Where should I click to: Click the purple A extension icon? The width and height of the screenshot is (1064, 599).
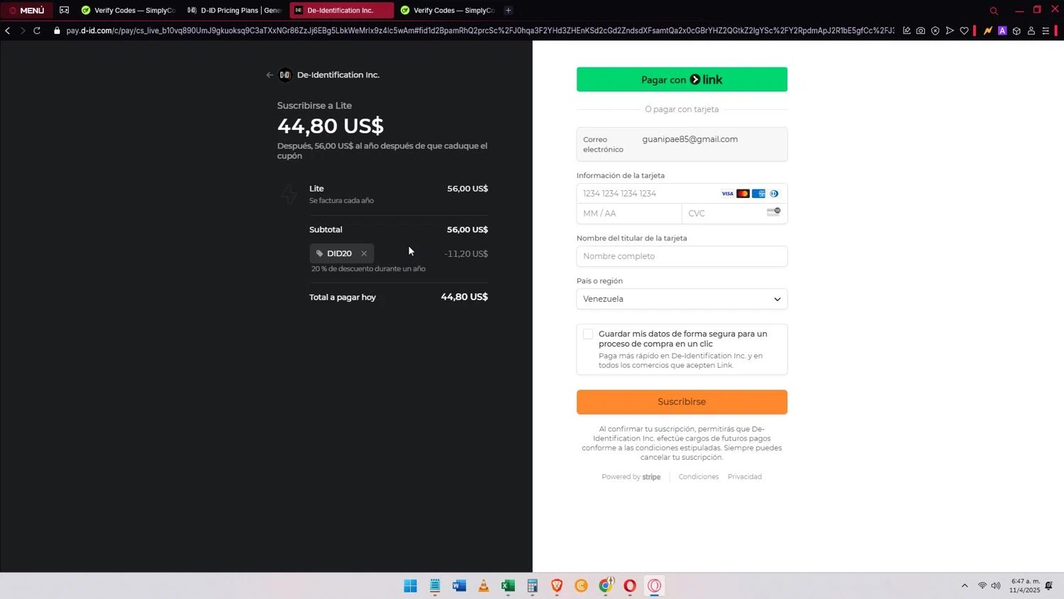click(x=1002, y=31)
